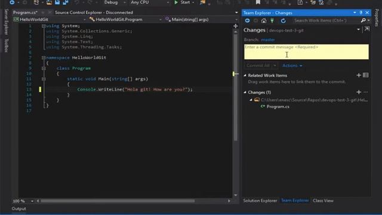Open the HelloWorldGit.Program class dropdown
This screenshot has height=215, width=382.
(x=125, y=20)
